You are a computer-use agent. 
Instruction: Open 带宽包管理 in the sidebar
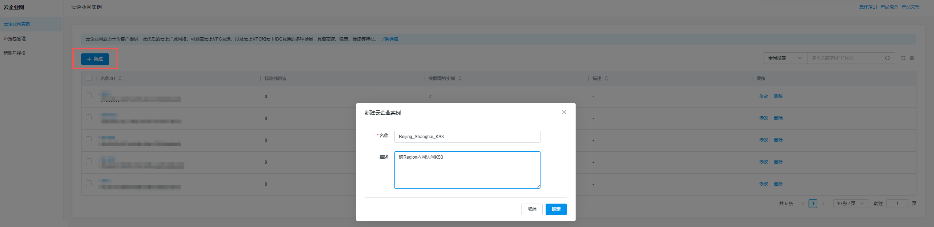point(15,39)
